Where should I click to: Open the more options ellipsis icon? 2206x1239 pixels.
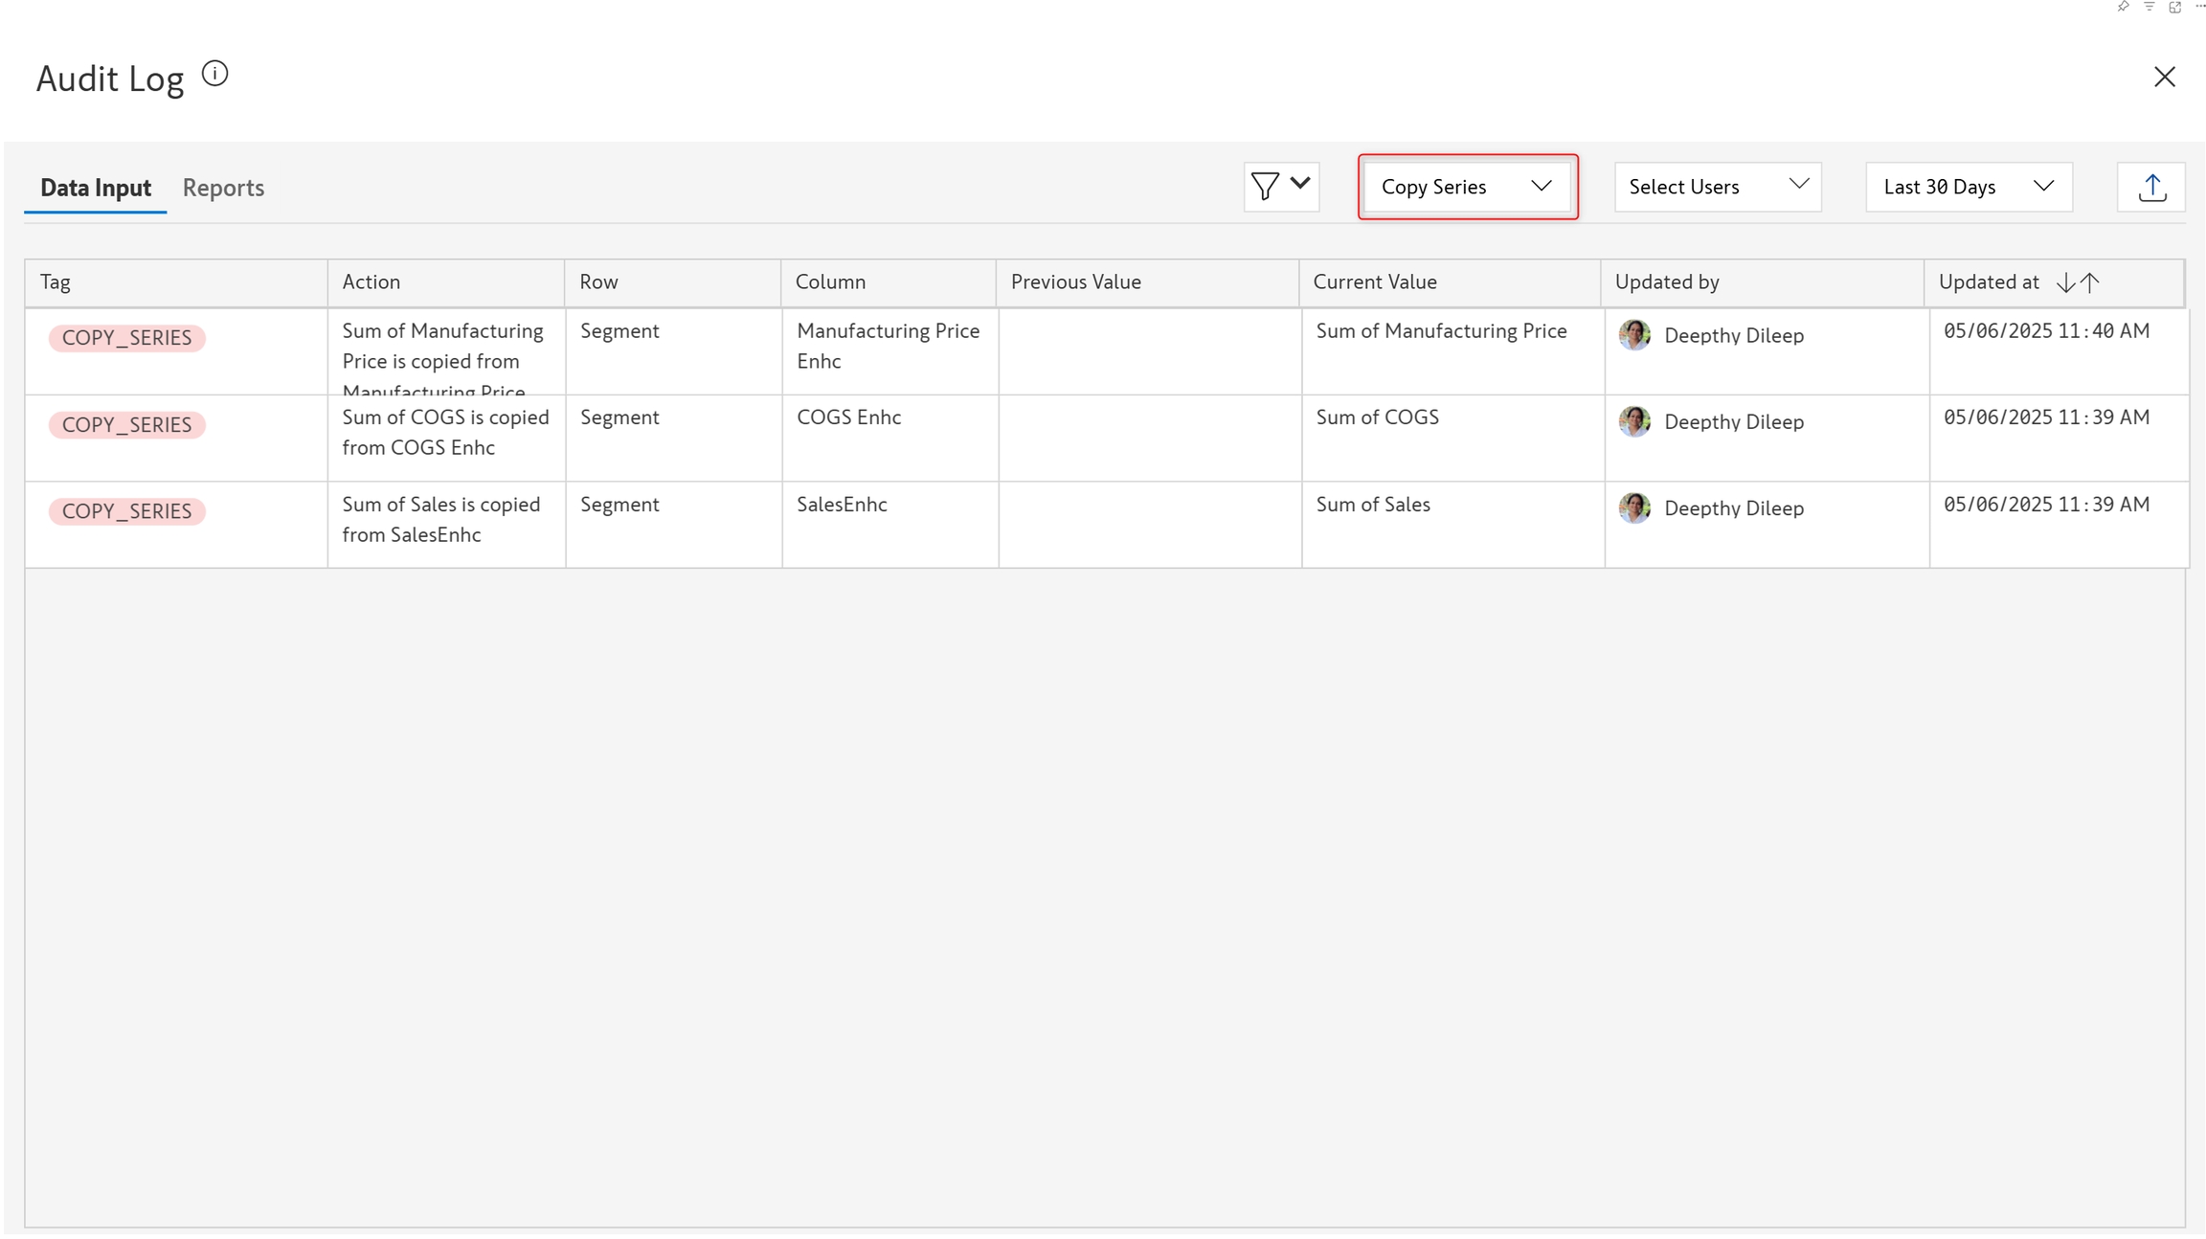(2199, 7)
